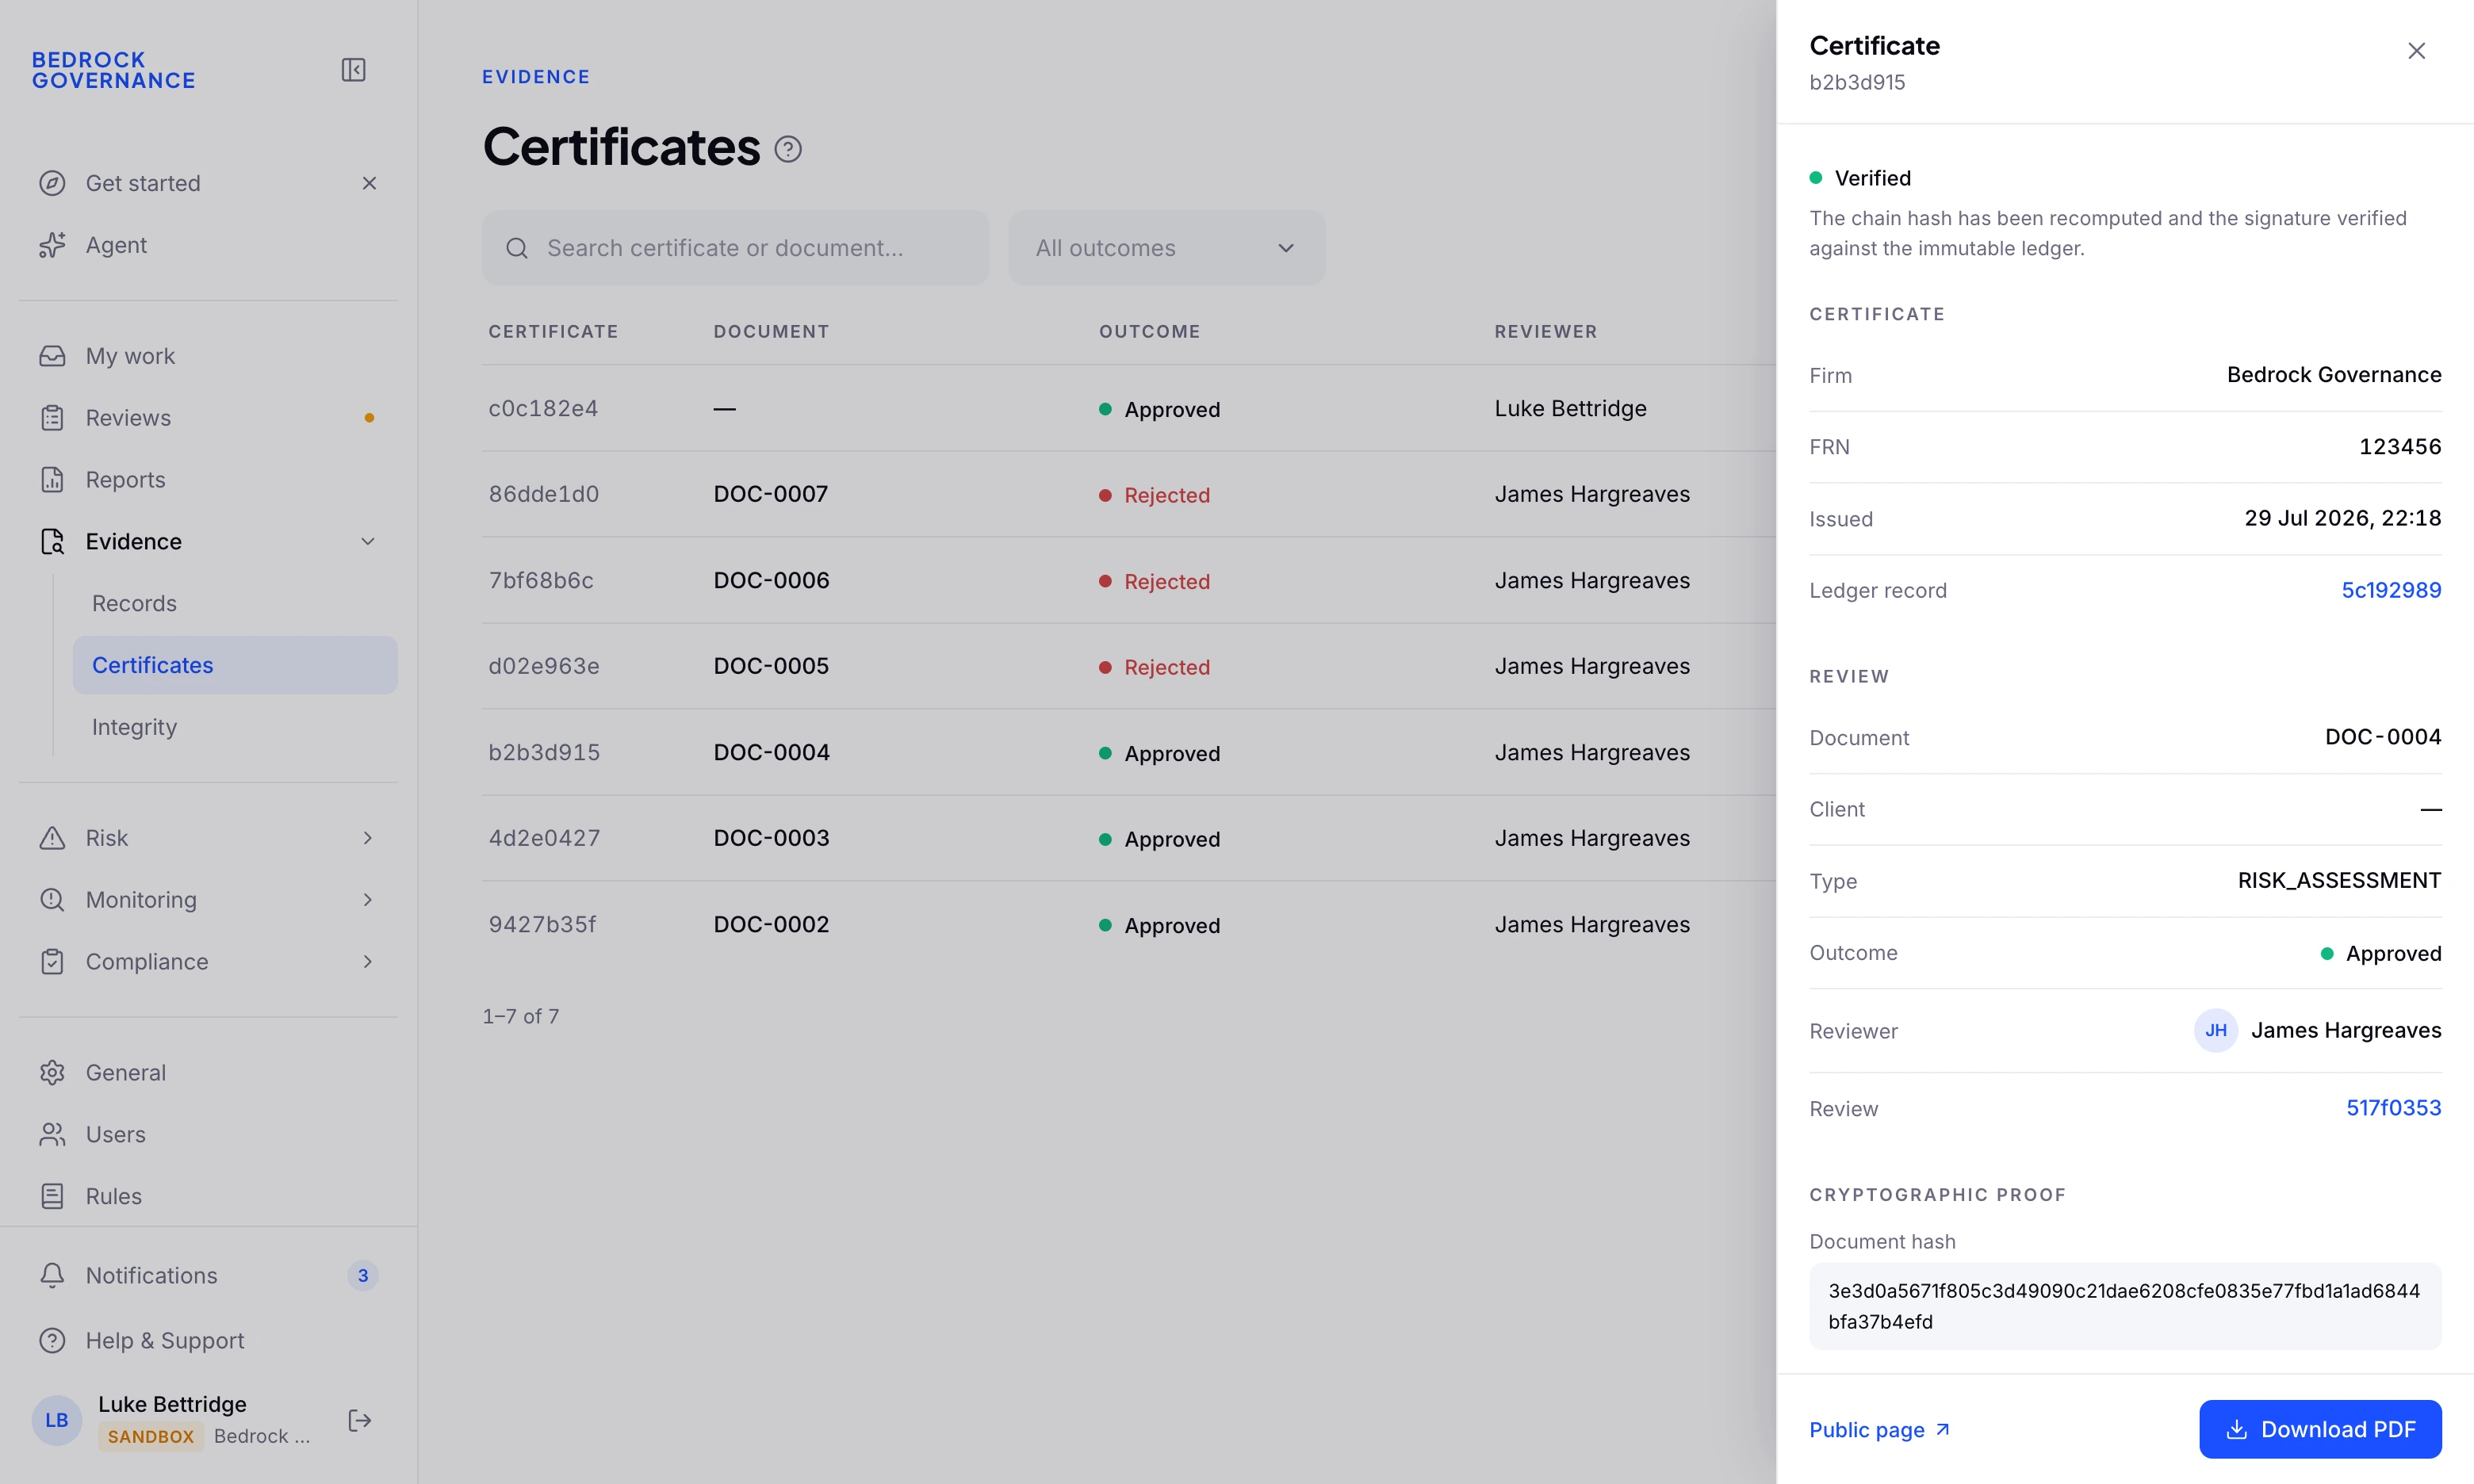The image size is (2474, 1484).
Task: Collapse the sidebar panel icon
Action: pos(353,70)
